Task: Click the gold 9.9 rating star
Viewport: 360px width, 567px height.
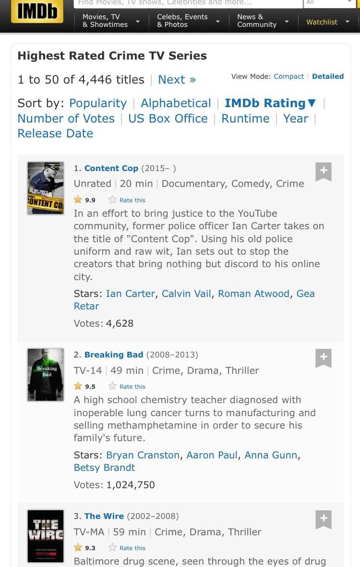Action: pos(78,200)
